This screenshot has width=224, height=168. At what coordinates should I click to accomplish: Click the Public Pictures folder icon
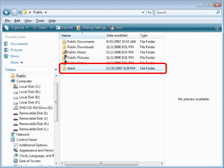[x=64, y=57]
